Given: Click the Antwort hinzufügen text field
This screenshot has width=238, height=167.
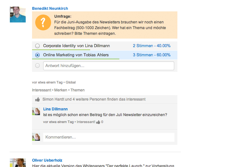Looking at the screenshot, I should (x=109, y=66).
